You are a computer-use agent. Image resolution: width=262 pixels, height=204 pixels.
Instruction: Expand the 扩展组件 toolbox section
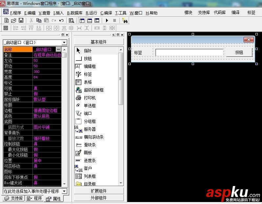[99, 191]
